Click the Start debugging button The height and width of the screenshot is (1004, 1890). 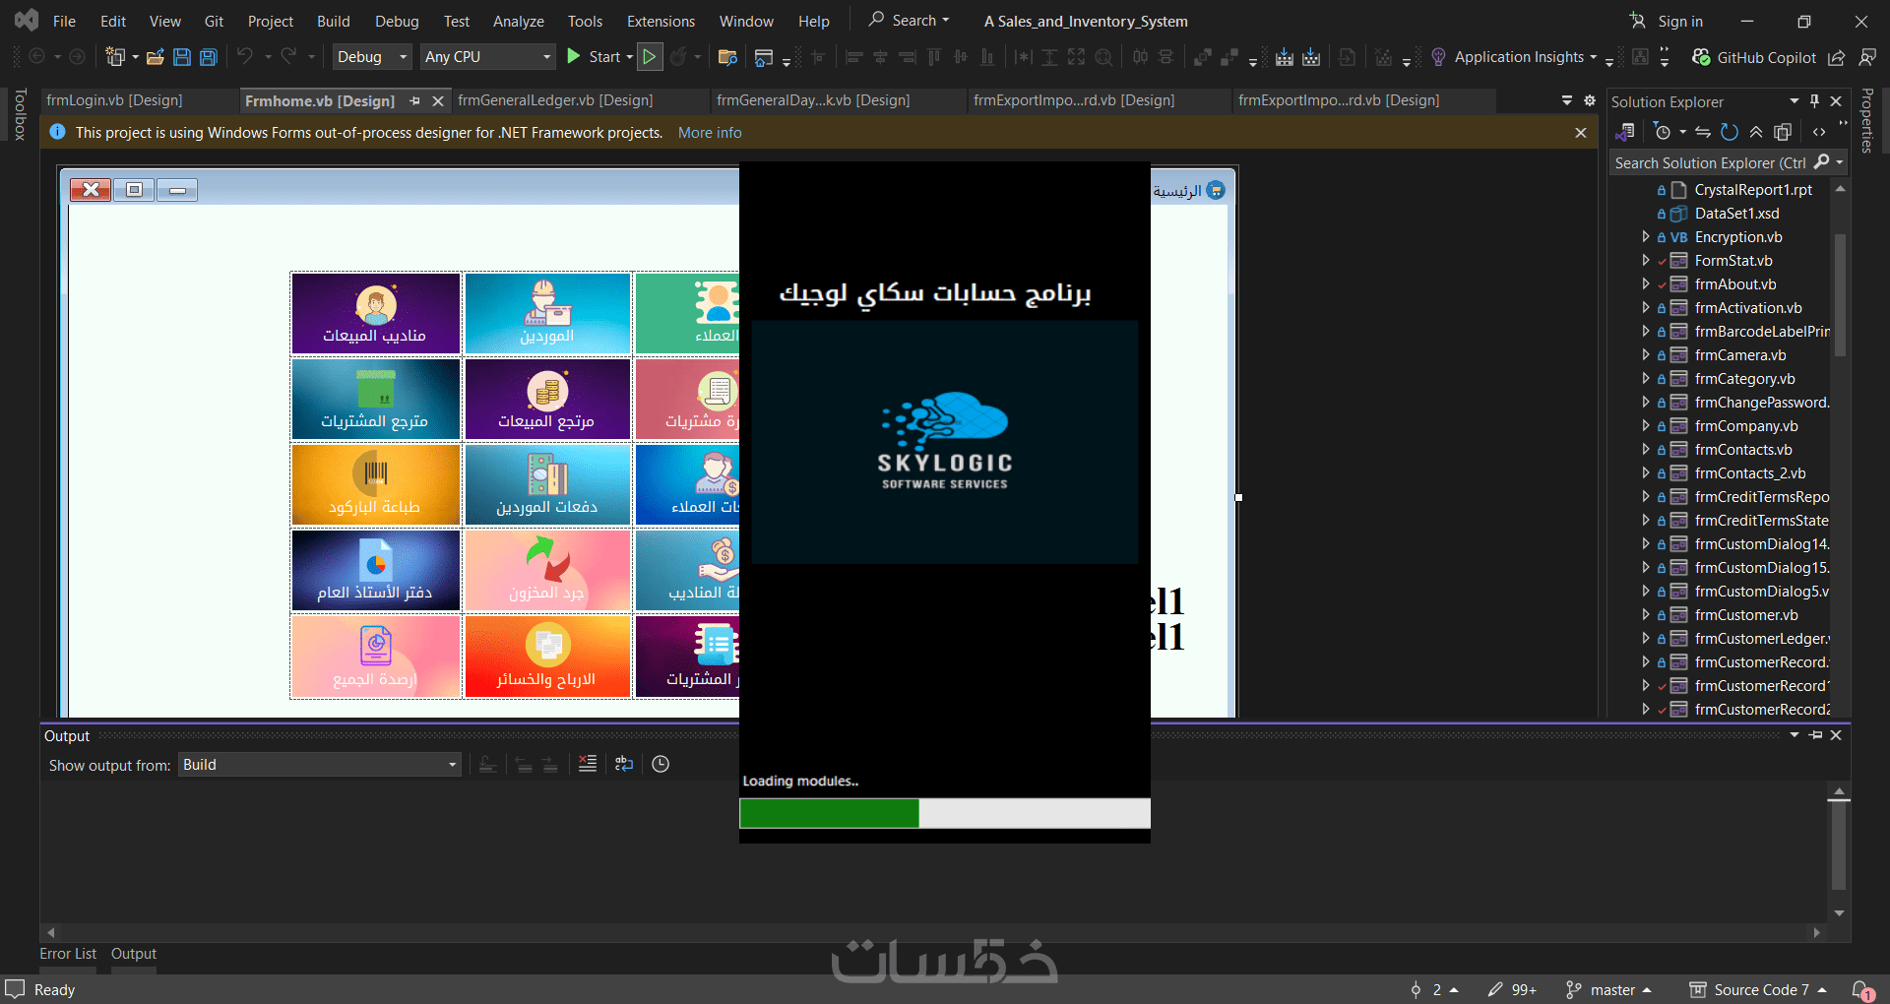[596, 57]
